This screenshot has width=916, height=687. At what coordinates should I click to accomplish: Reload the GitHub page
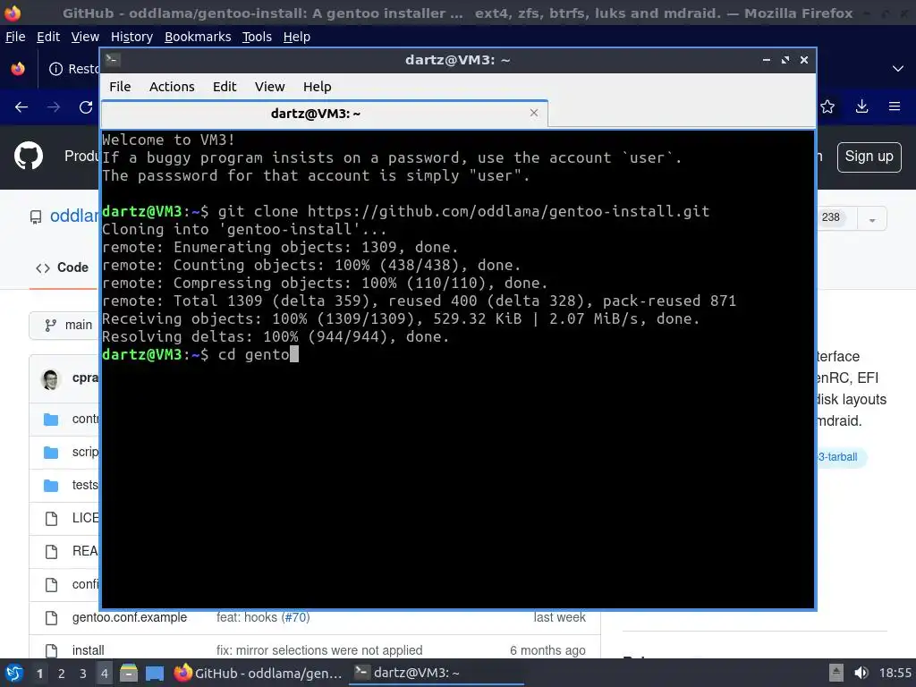(x=86, y=107)
